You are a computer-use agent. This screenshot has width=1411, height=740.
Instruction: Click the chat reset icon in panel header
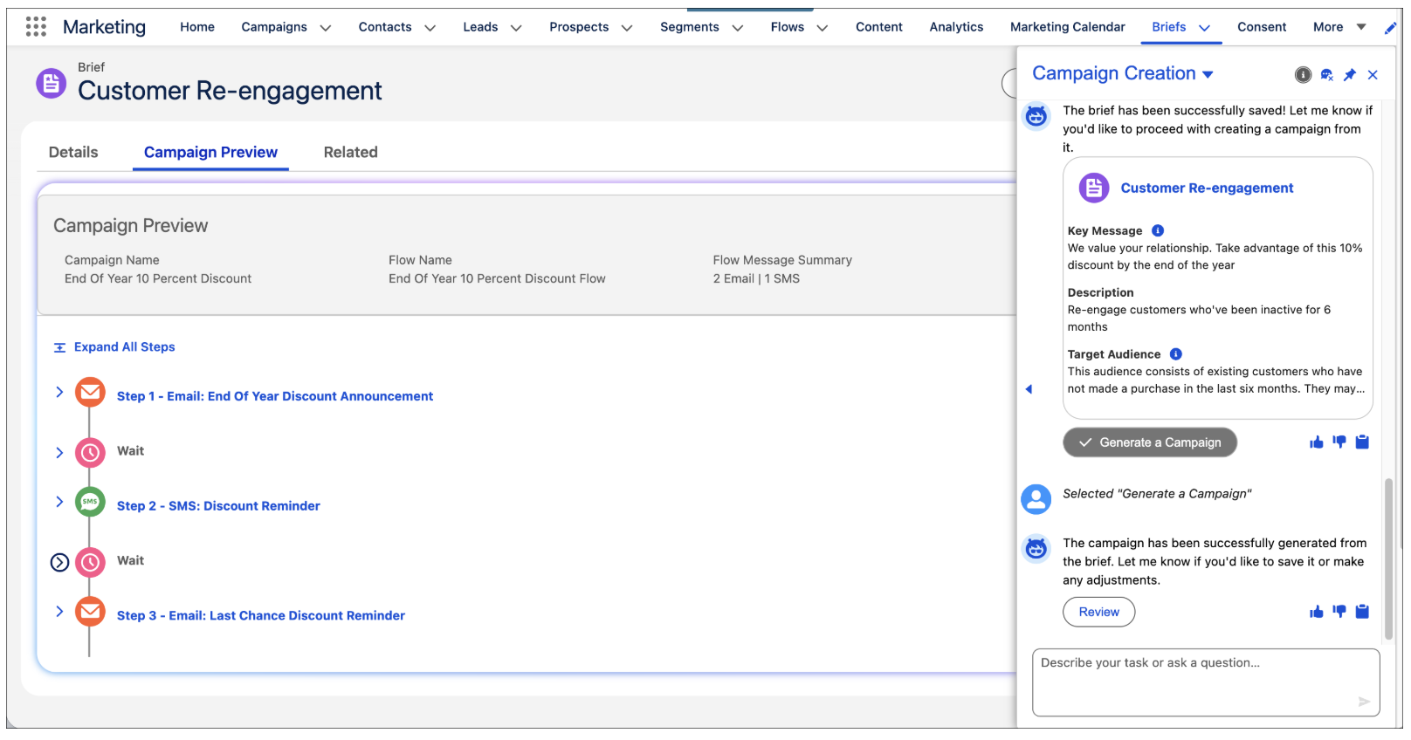pos(1326,75)
